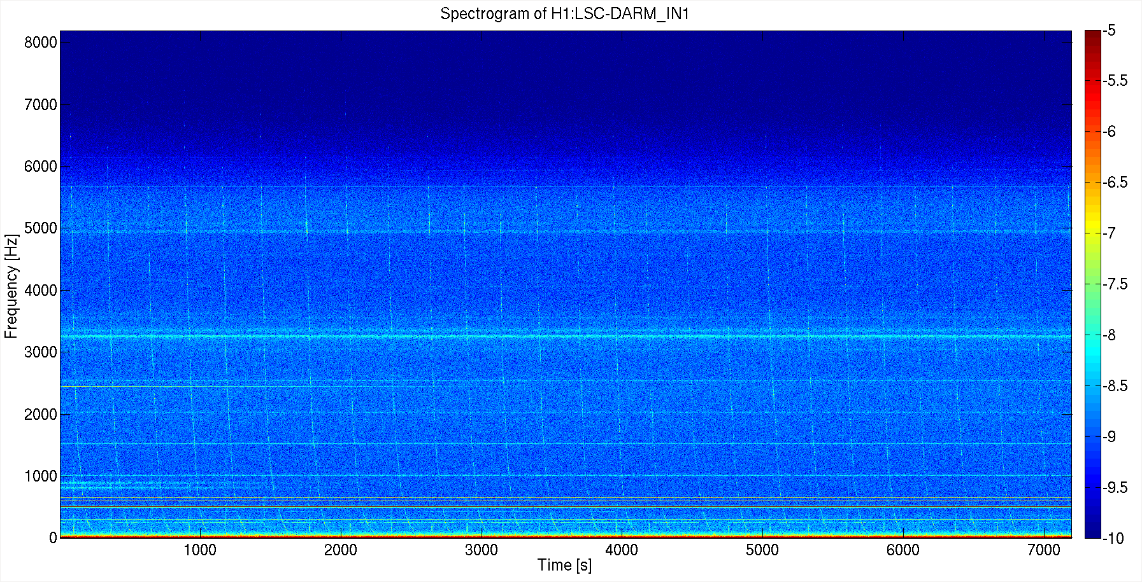Click the -8.5 colorbar label
Screen dimensions: 1142x582
pyautogui.click(x=1115, y=386)
